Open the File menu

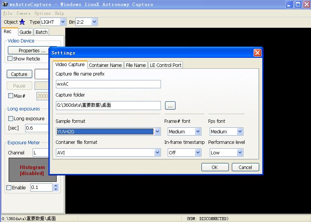click(x=8, y=13)
